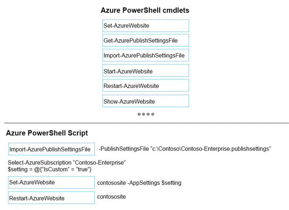This screenshot has height=210, width=289.
Task: Select the Restart-AzureWebsite slot in the script
Action: point(52,198)
